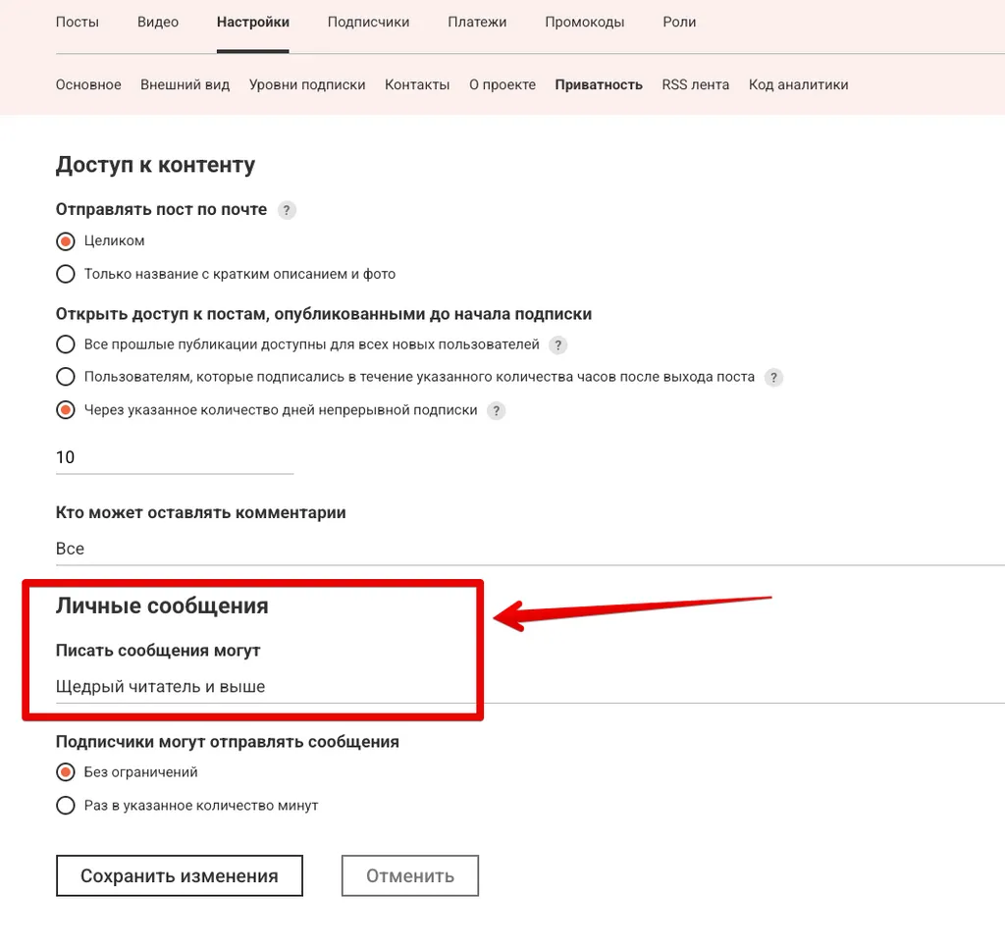Go to the 'Посты' tab
The image size is (1005, 948).
coord(78,22)
